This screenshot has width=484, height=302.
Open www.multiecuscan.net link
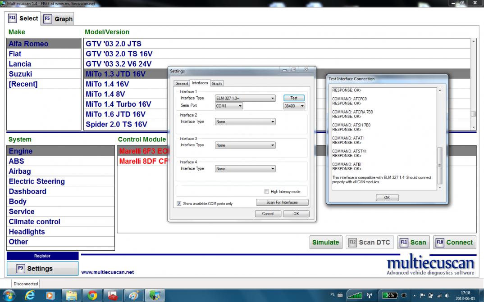coord(107,272)
